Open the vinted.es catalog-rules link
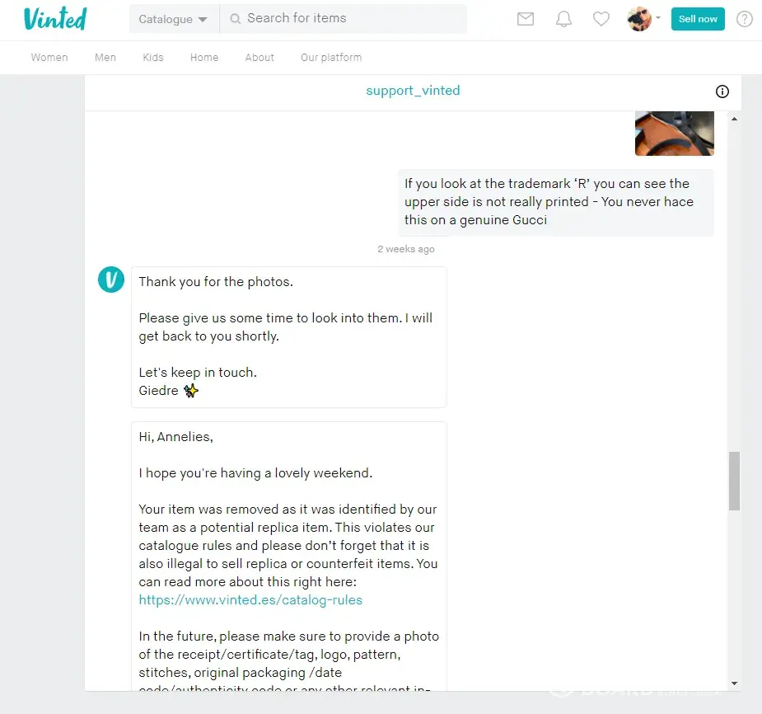Viewport: 762px width, 714px height. [x=250, y=600]
